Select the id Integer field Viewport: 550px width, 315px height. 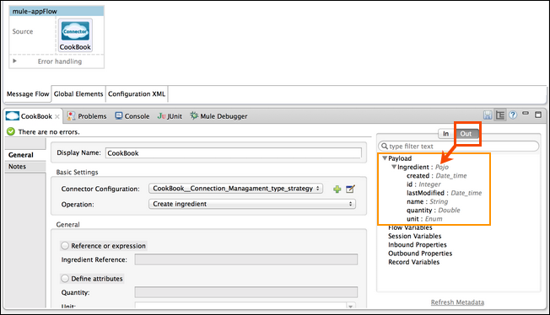click(423, 184)
